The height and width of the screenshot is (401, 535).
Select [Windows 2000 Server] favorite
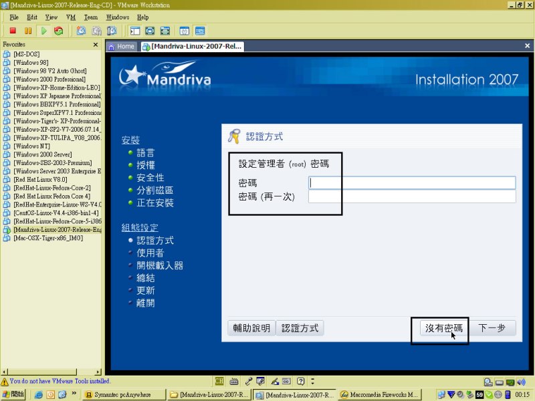coord(43,154)
